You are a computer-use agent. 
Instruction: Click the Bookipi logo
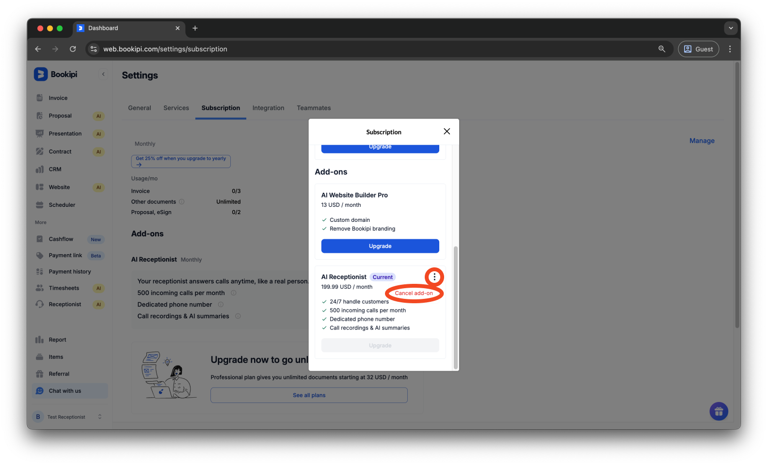coord(55,74)
